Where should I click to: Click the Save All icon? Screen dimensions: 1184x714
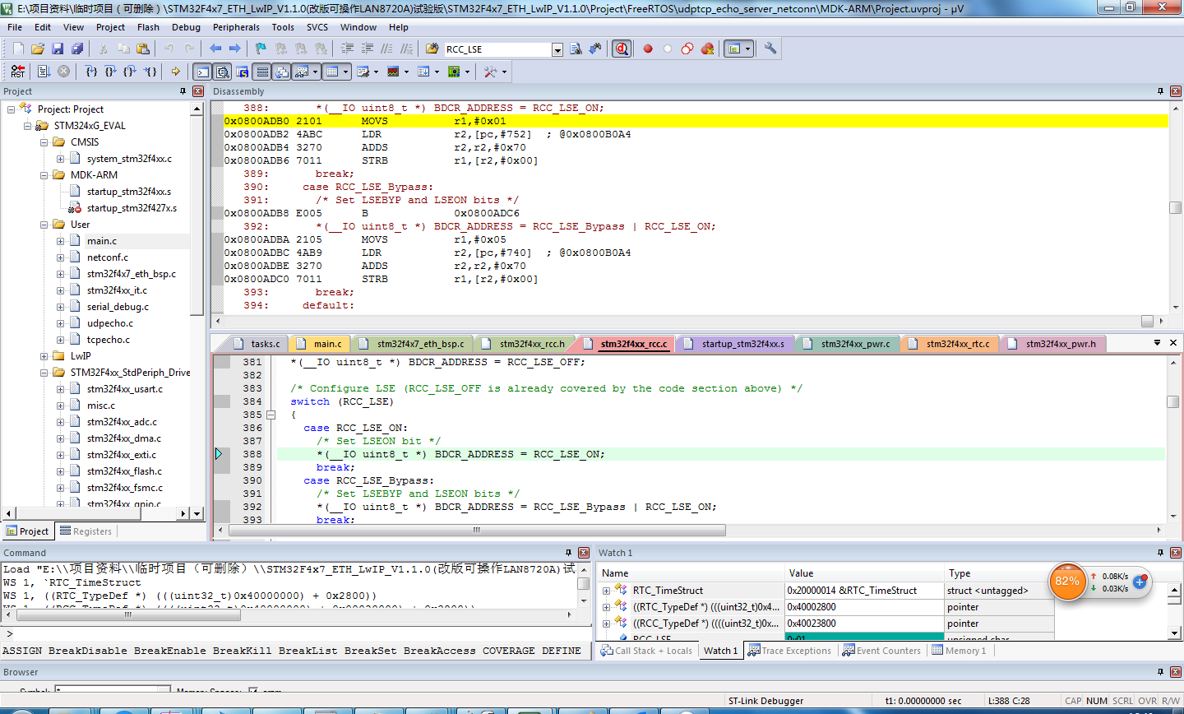tap(77, 49)
